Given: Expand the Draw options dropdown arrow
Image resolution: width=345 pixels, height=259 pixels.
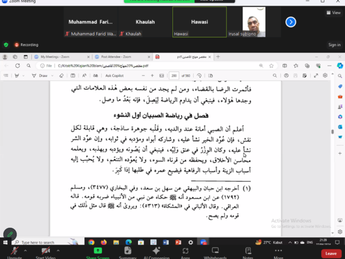Looking at the screenshot, I should pyautogui.click(x=52, y=75).
